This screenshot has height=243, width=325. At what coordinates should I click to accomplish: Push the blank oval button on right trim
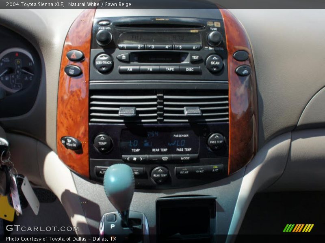[241, 56]
